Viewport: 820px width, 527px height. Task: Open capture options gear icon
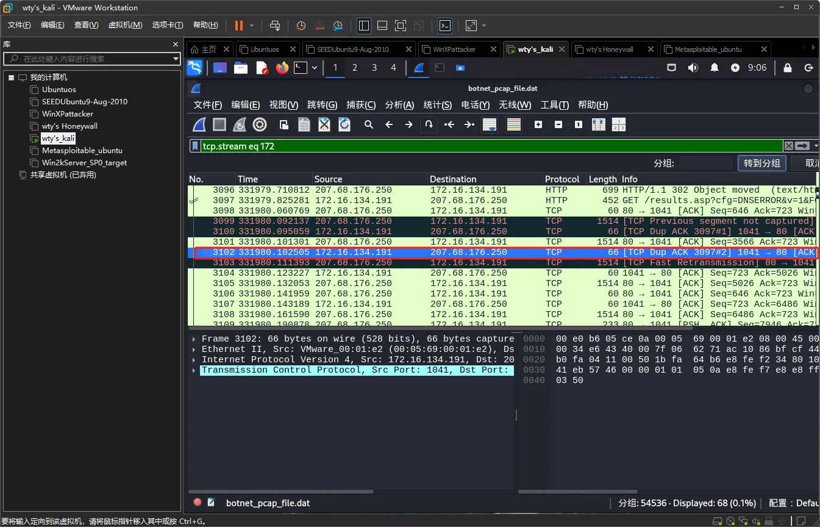tap(260, 125)
